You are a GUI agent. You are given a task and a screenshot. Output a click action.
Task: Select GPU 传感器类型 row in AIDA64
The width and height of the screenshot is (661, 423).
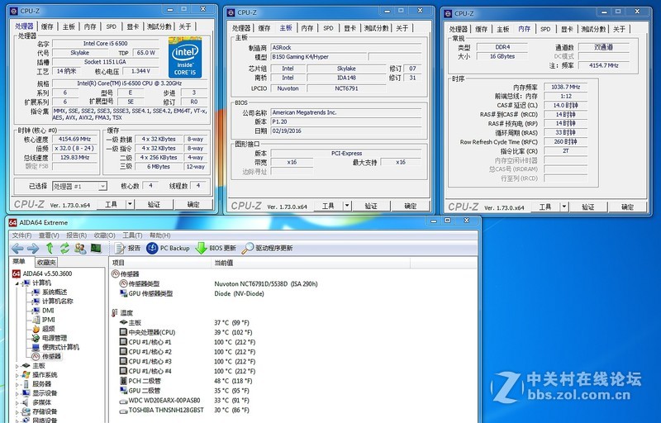292,293
